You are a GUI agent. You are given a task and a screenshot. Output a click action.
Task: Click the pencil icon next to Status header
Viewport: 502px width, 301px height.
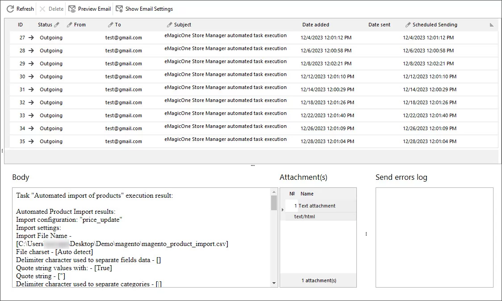(x=57, y=25)
